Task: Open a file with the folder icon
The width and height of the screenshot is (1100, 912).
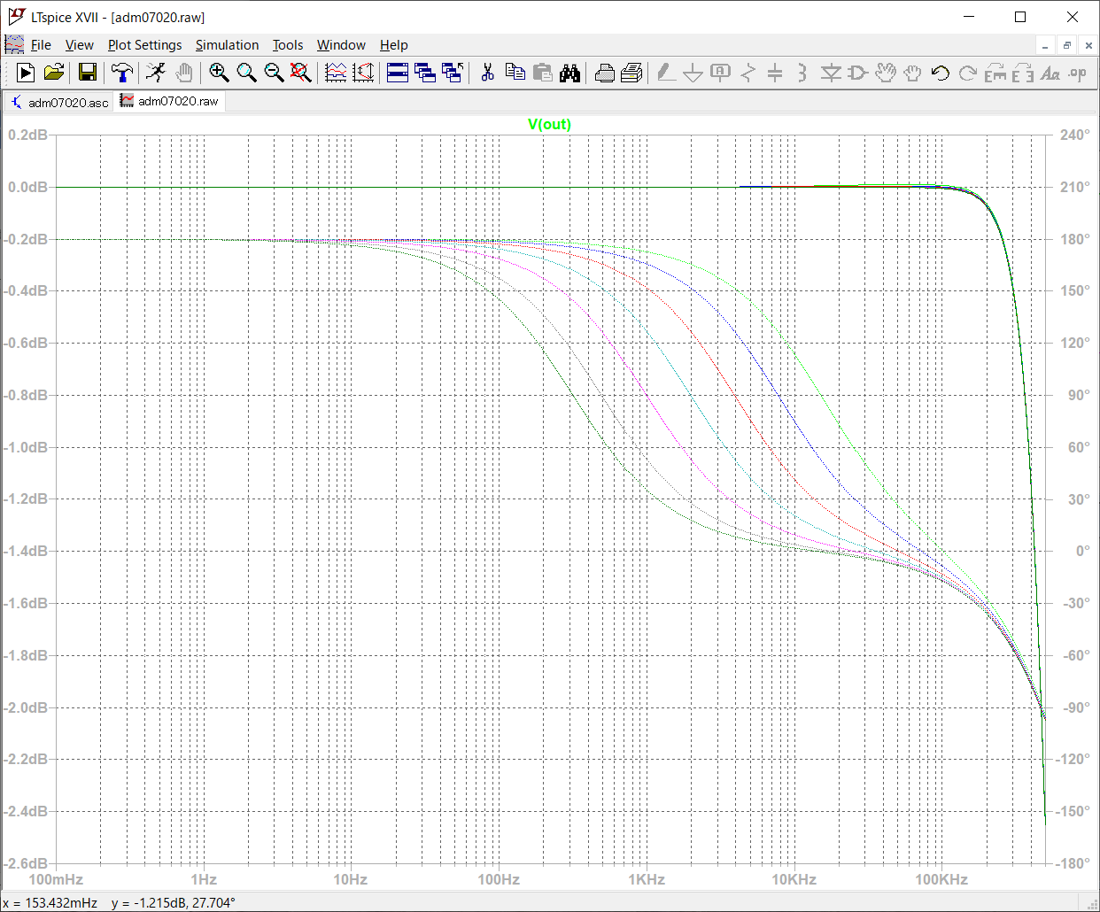Action: 54,73
